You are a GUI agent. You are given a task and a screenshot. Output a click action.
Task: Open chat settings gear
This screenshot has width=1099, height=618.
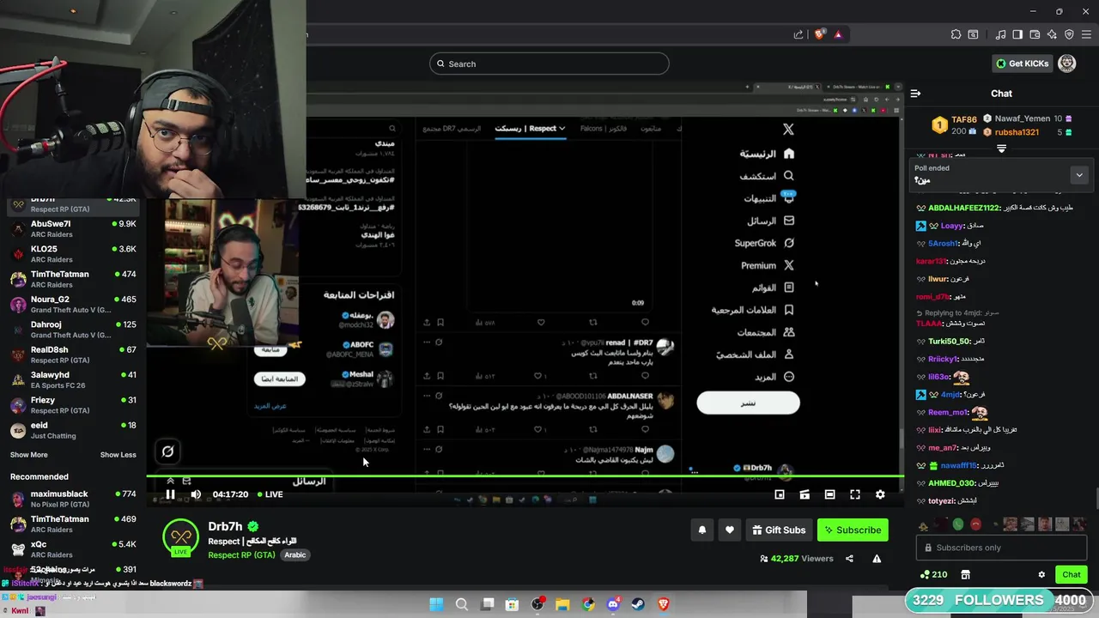click(x=1041, y=575)
